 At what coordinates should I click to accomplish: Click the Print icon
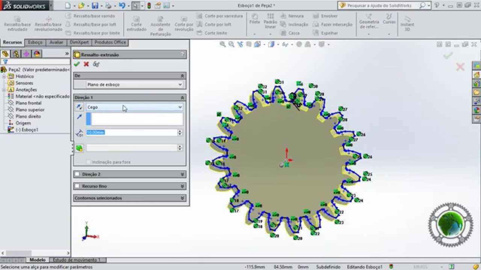pyautogui.click(x=108, y=6)
